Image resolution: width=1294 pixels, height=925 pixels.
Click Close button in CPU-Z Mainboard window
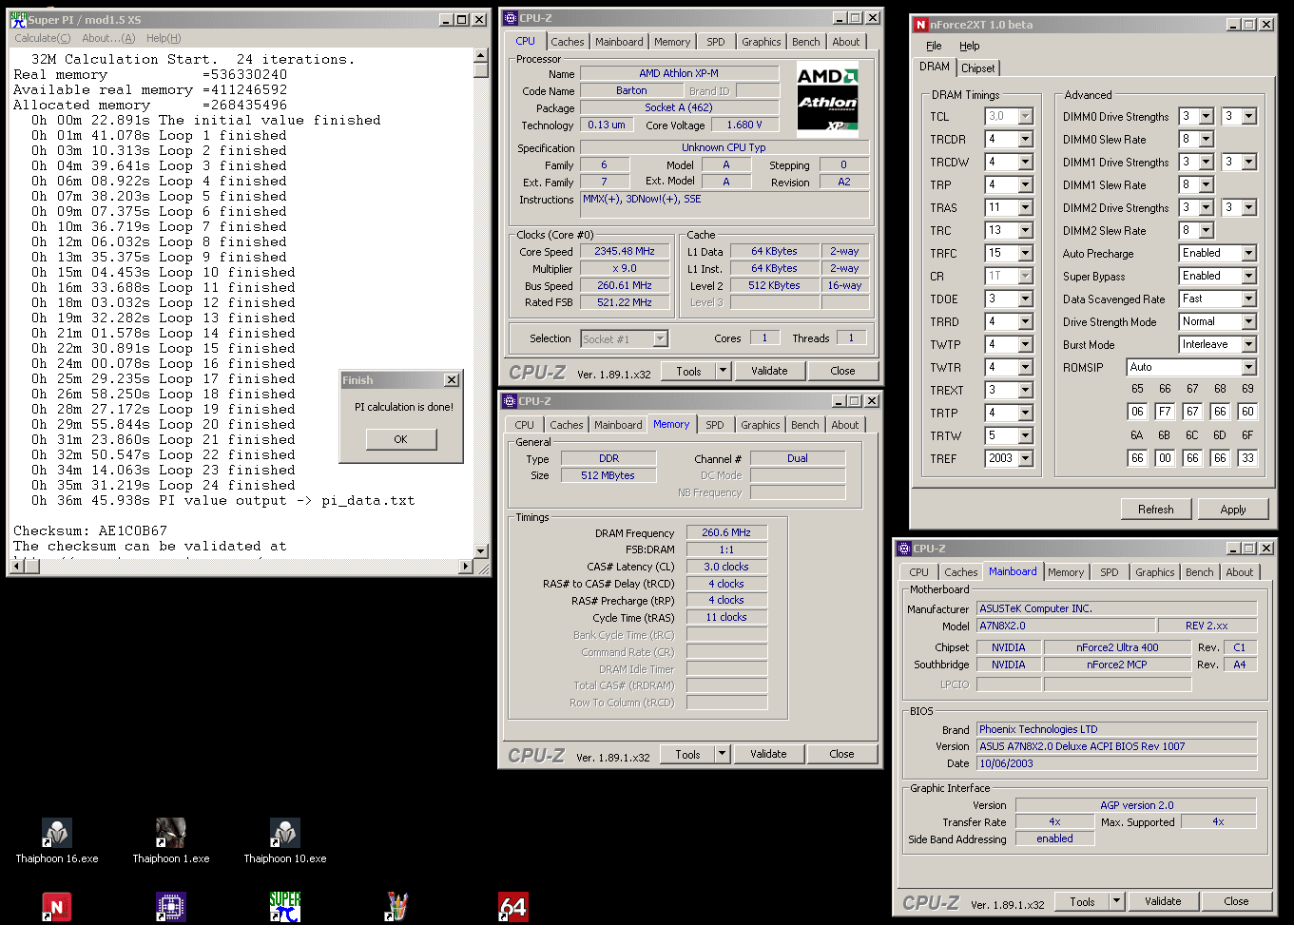coord(1236,901)
